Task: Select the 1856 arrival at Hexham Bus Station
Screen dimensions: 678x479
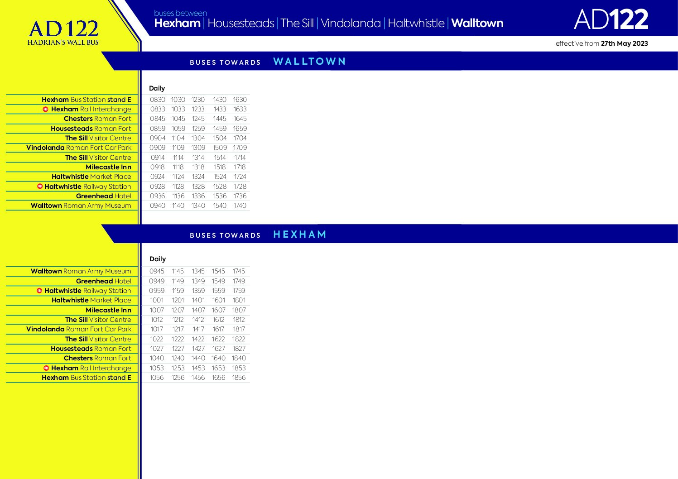Action: point(239,378)
